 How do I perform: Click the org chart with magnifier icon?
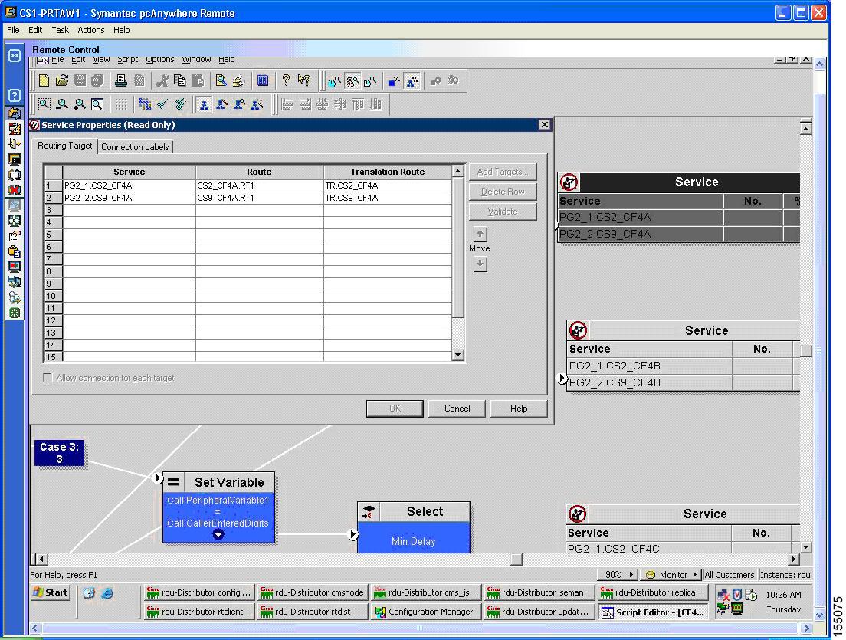click(239, 104)
